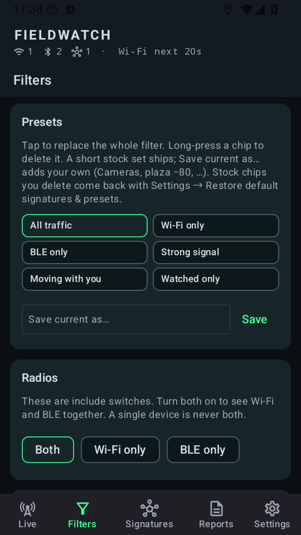Select the Both radios option

point(48,450)
